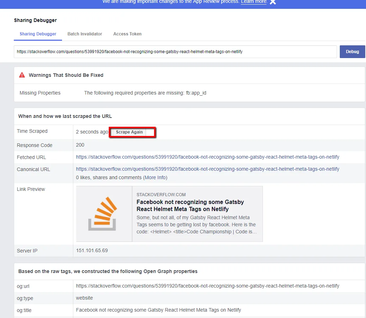Switch to the Sharing Debugger tab
Screen dimensions: 366x318
pyautogui.click(x=38, y=34)
